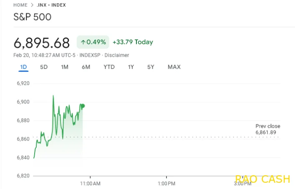
Task: Click the S&P 500 title heading
Action: point(33,17)
